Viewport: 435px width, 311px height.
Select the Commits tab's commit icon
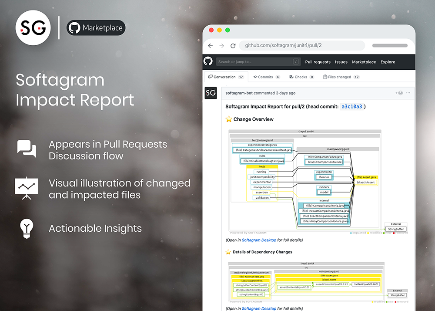(256, 77)
